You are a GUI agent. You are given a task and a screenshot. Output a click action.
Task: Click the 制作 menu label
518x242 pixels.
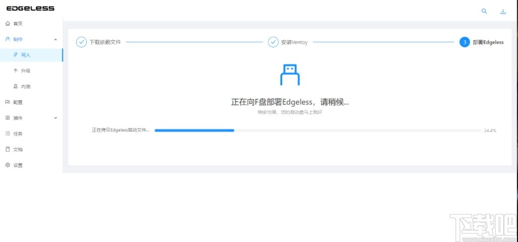coord(18,39)
